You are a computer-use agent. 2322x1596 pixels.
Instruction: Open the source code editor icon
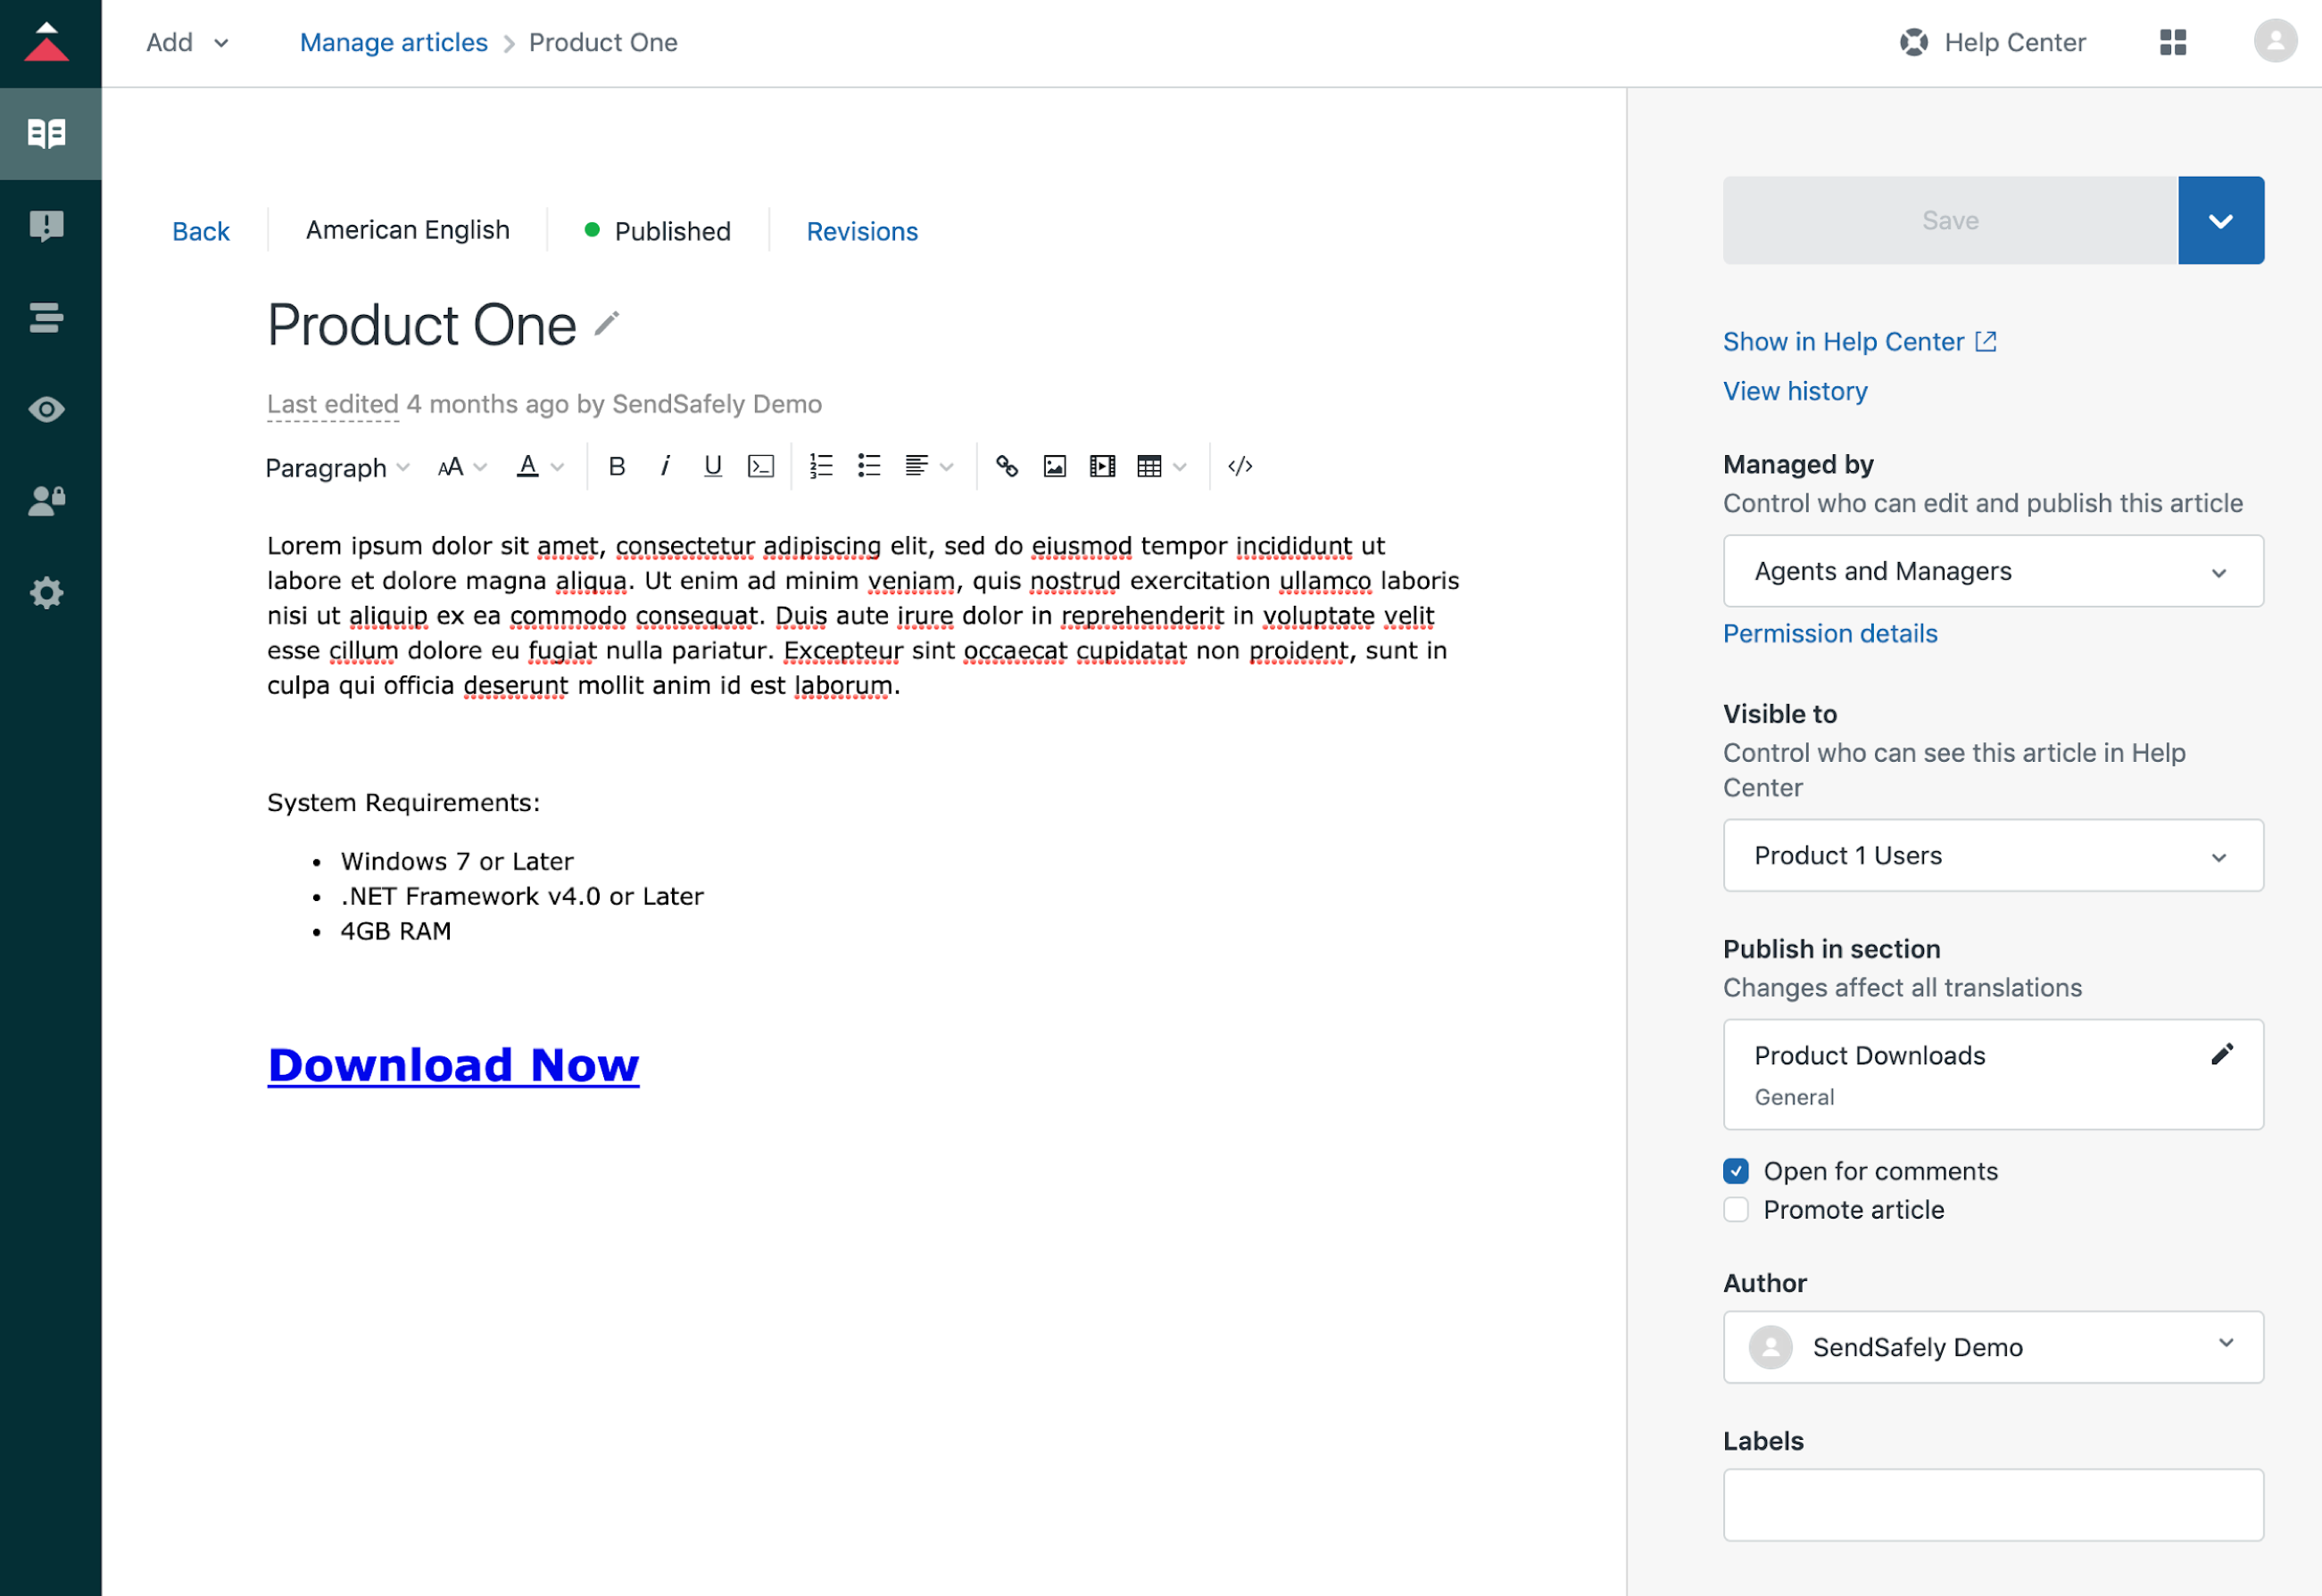(1240, 466)
